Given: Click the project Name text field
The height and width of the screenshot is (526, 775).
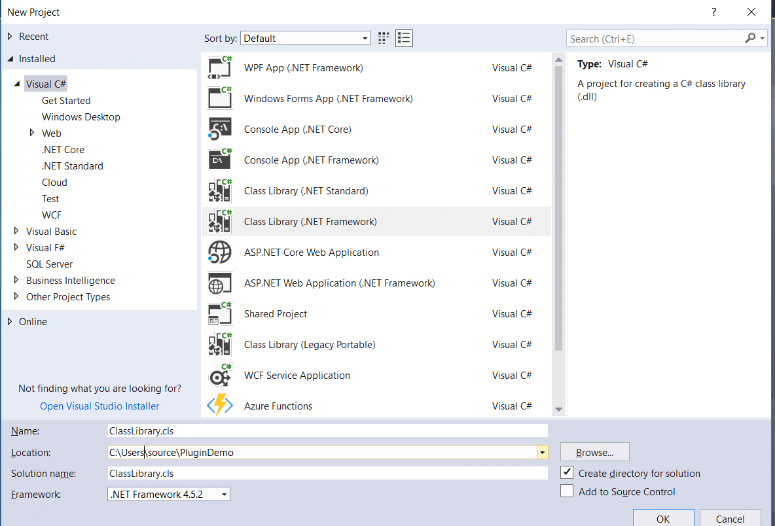Looking at the screenshot, I should tap(327, 430).
